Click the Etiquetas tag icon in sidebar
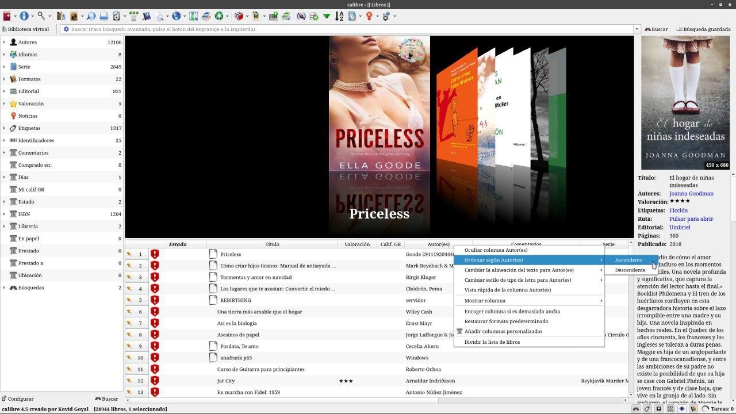This screenshot has height=414, width=736. tap(13, 128)
